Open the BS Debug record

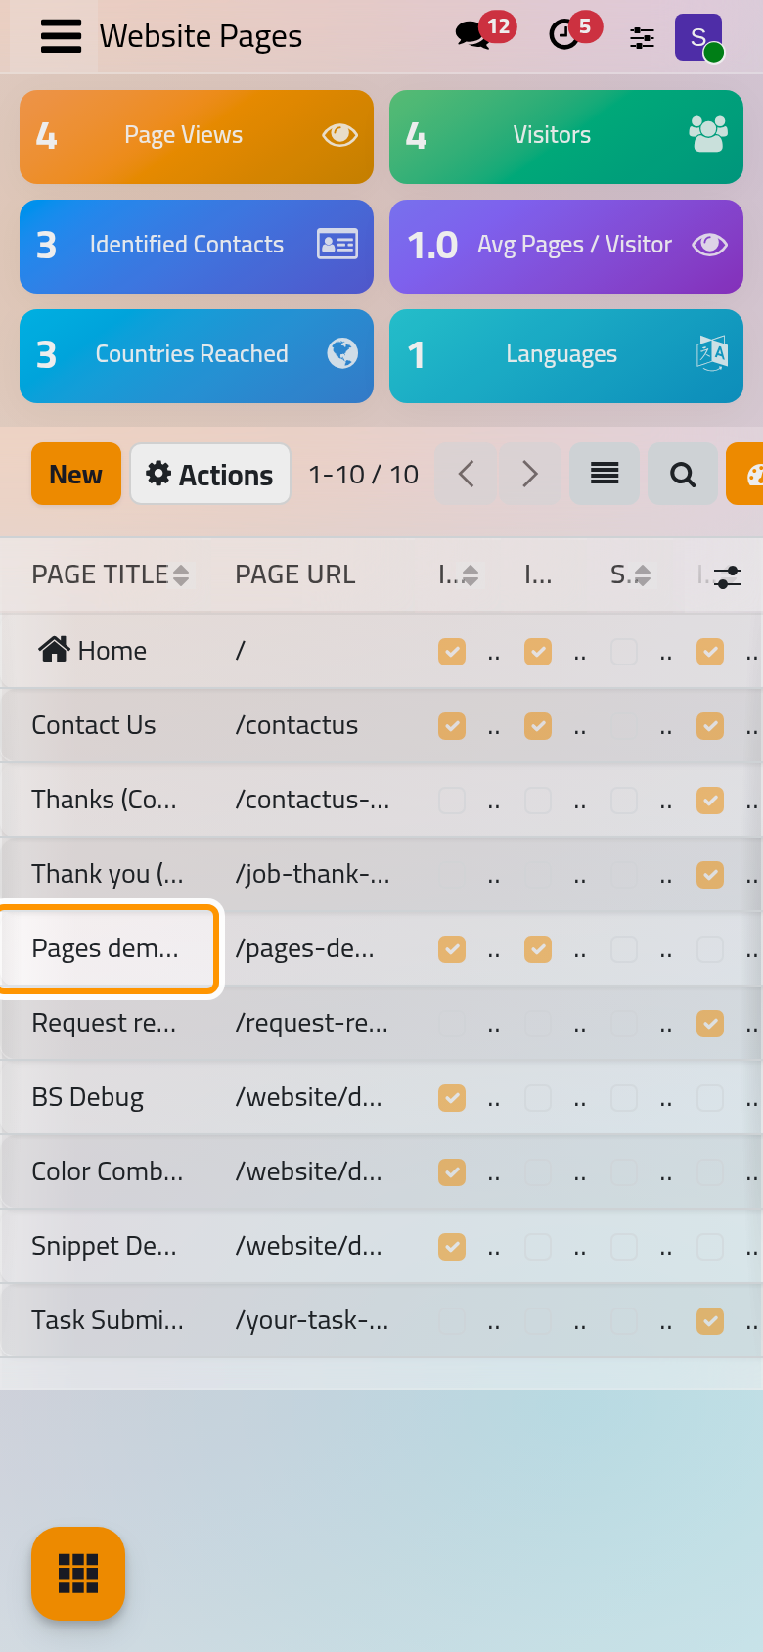[88, 1097]
